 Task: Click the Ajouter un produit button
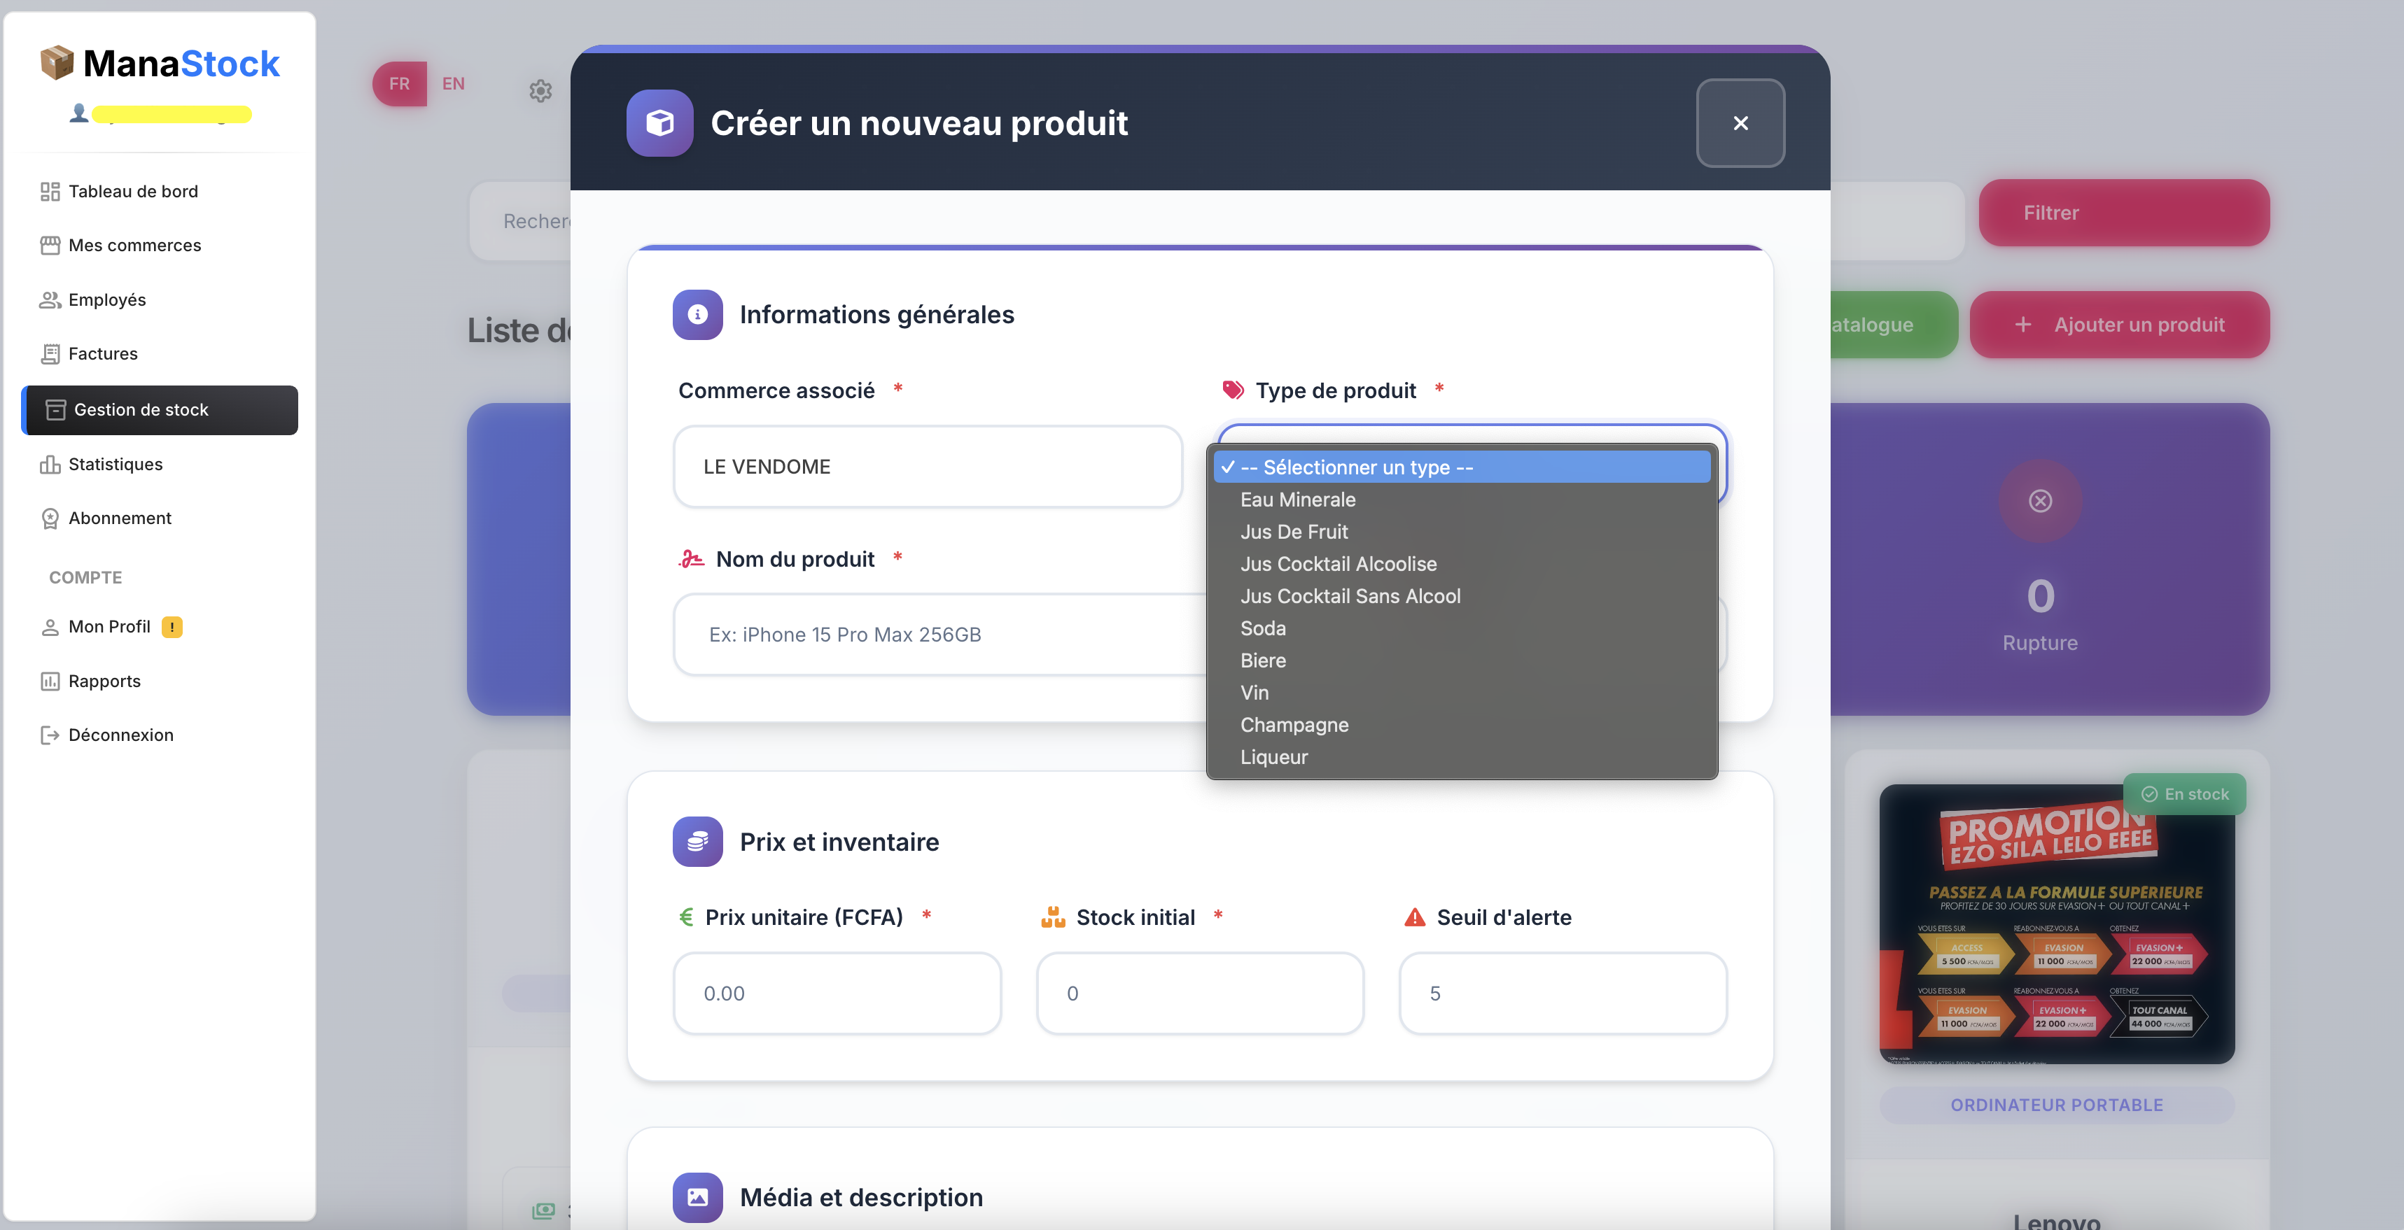coord(2119,325)
